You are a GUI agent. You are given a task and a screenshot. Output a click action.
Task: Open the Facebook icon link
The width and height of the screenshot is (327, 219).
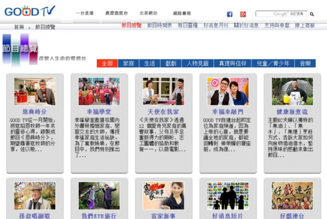(230, 14)
